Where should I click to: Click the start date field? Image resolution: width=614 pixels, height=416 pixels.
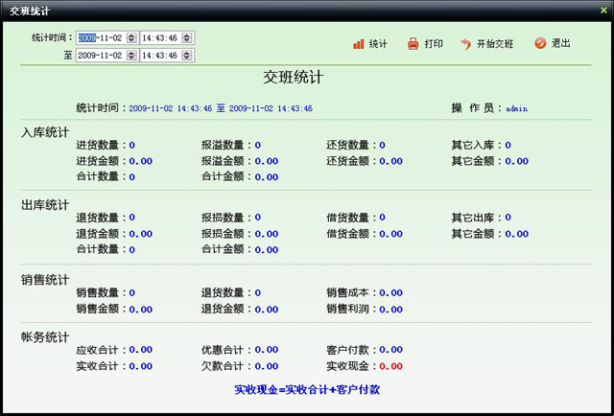point(100,37)
